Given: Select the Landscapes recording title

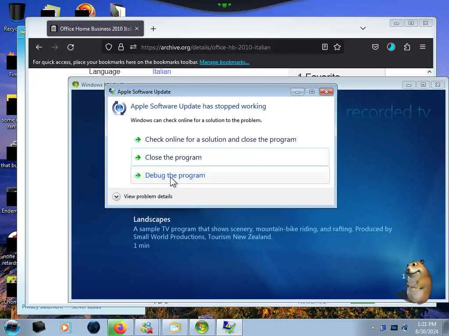Looking at the screenshot, I should click(x=152, y=220).
